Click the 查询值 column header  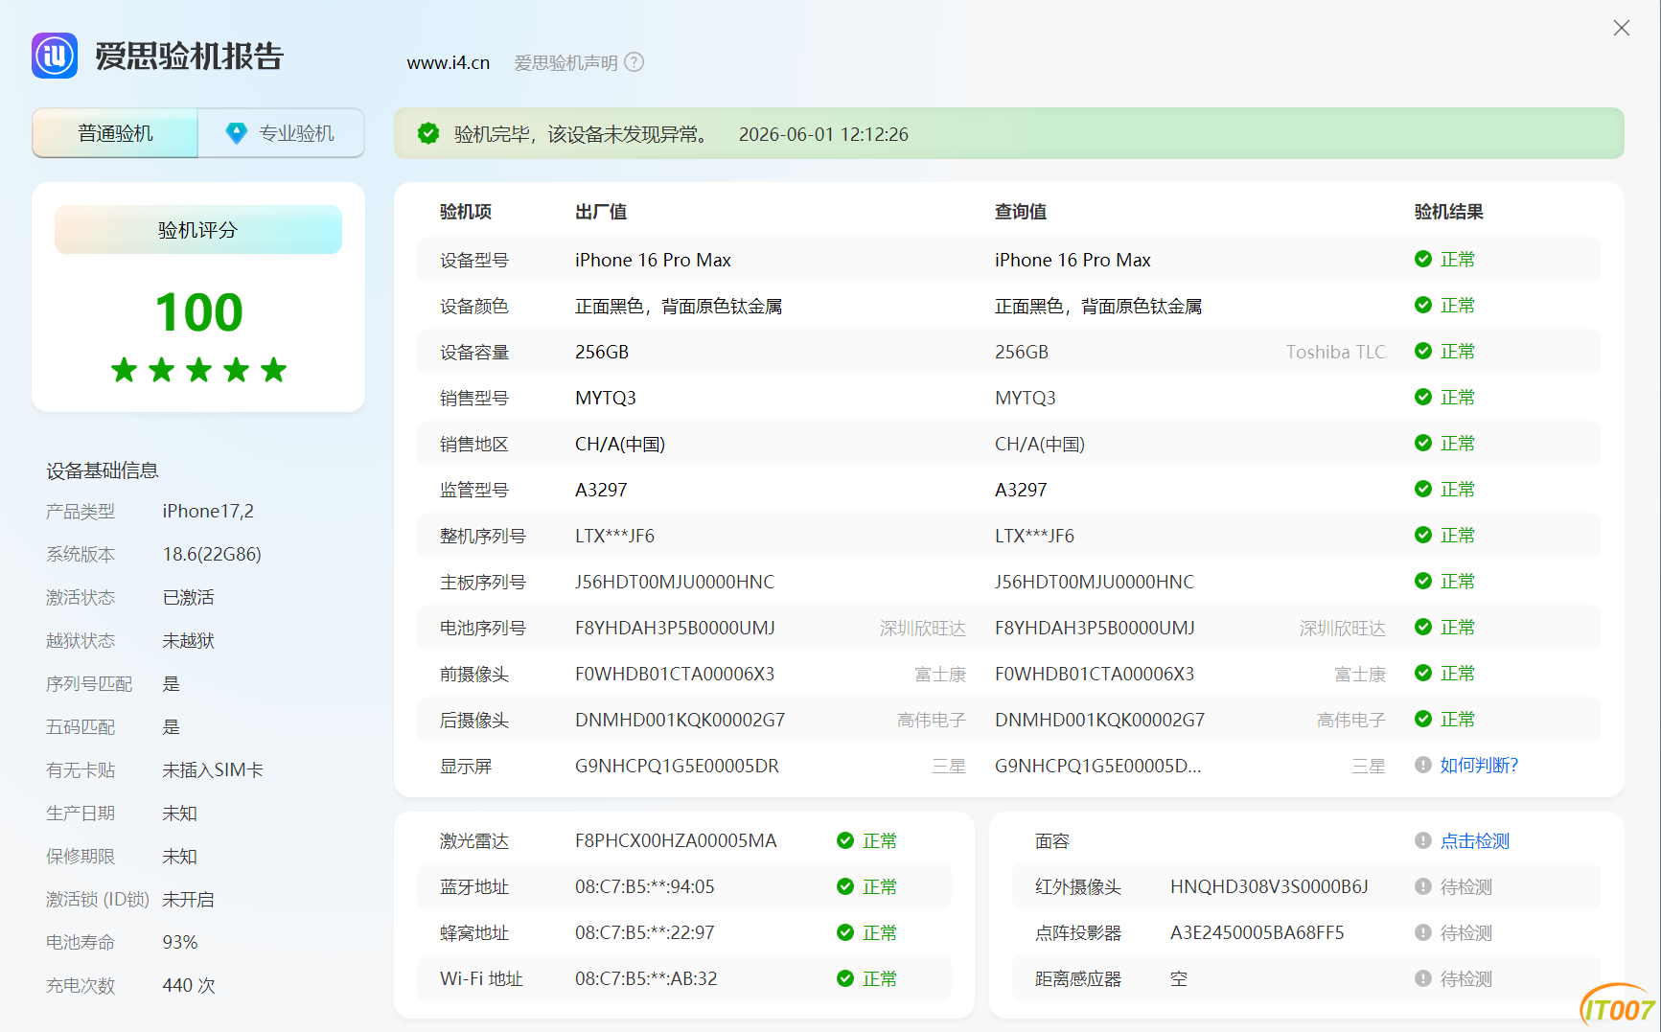(1021, 212)
